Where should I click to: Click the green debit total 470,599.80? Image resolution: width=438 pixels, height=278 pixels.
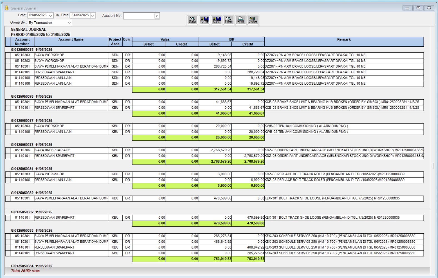pos(215,223)
